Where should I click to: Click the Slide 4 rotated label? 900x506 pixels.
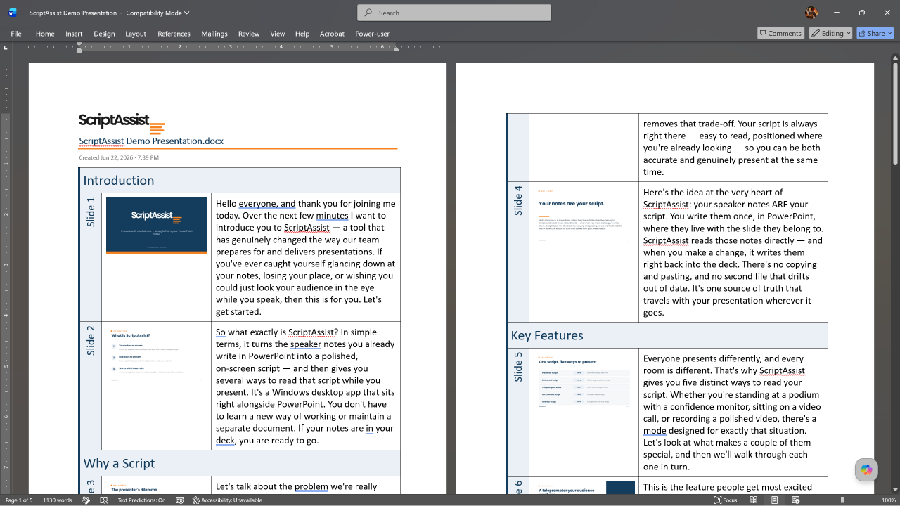tap(518, 200)
